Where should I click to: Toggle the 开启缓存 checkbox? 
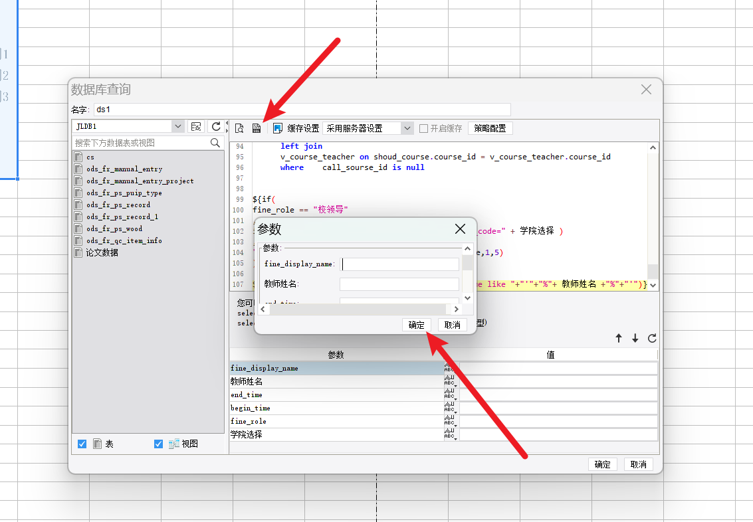click(x=423, y=128)
